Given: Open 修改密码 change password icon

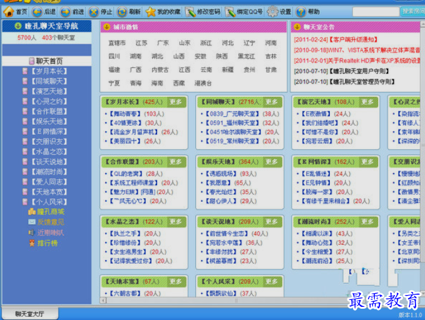Looking at the screenshot, I should pyautogui.click(x=190, y=12).
